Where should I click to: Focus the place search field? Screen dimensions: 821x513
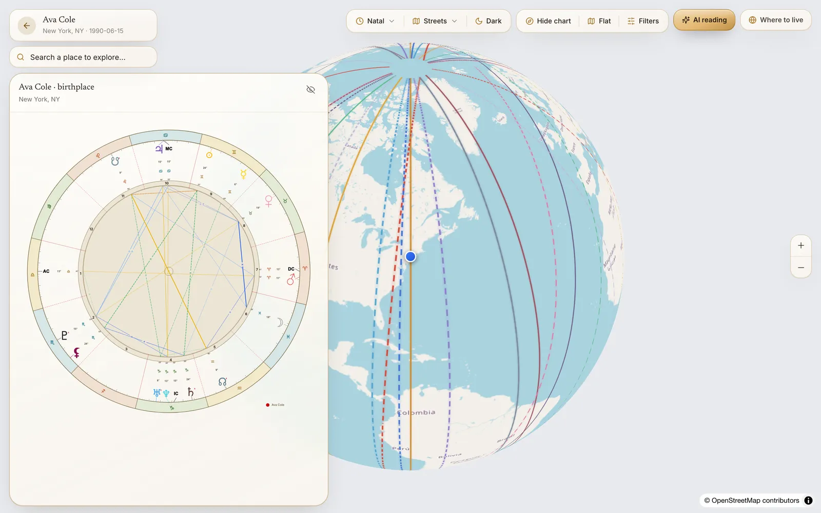coord(83,57)
